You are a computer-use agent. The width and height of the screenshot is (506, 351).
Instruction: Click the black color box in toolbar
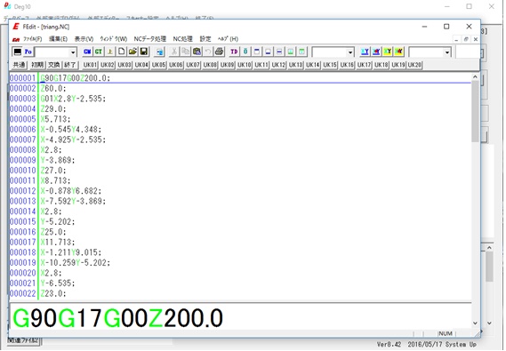17,52
